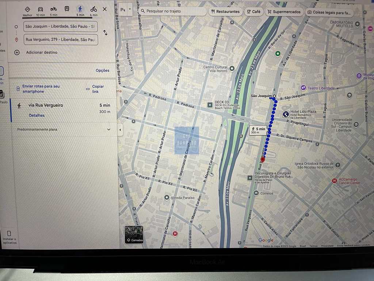This screenshot has height=281, width=374.
Task: Click the green metro station marker
Action: (x=278, y=53)
